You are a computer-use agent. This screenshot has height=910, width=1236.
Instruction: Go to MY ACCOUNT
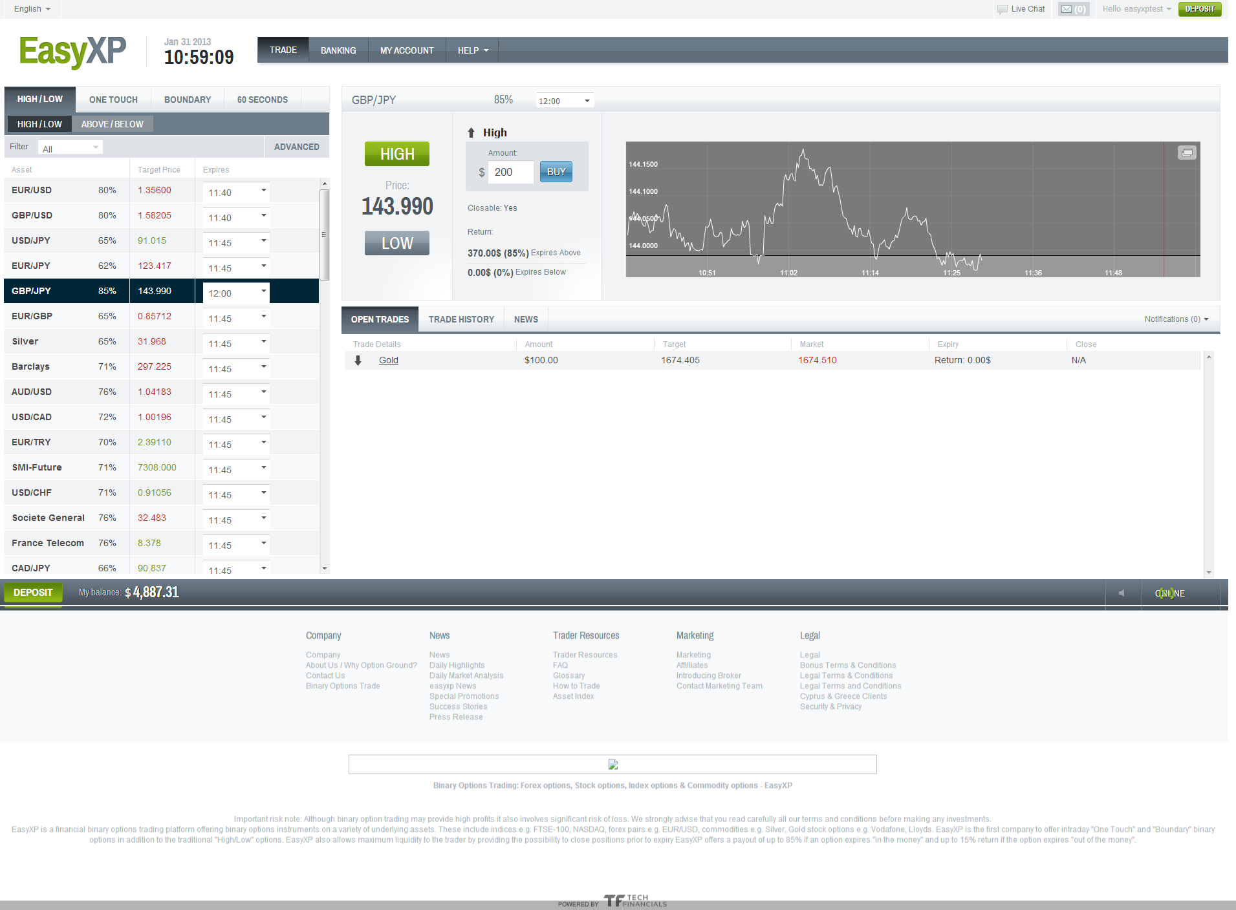(407, 50)
